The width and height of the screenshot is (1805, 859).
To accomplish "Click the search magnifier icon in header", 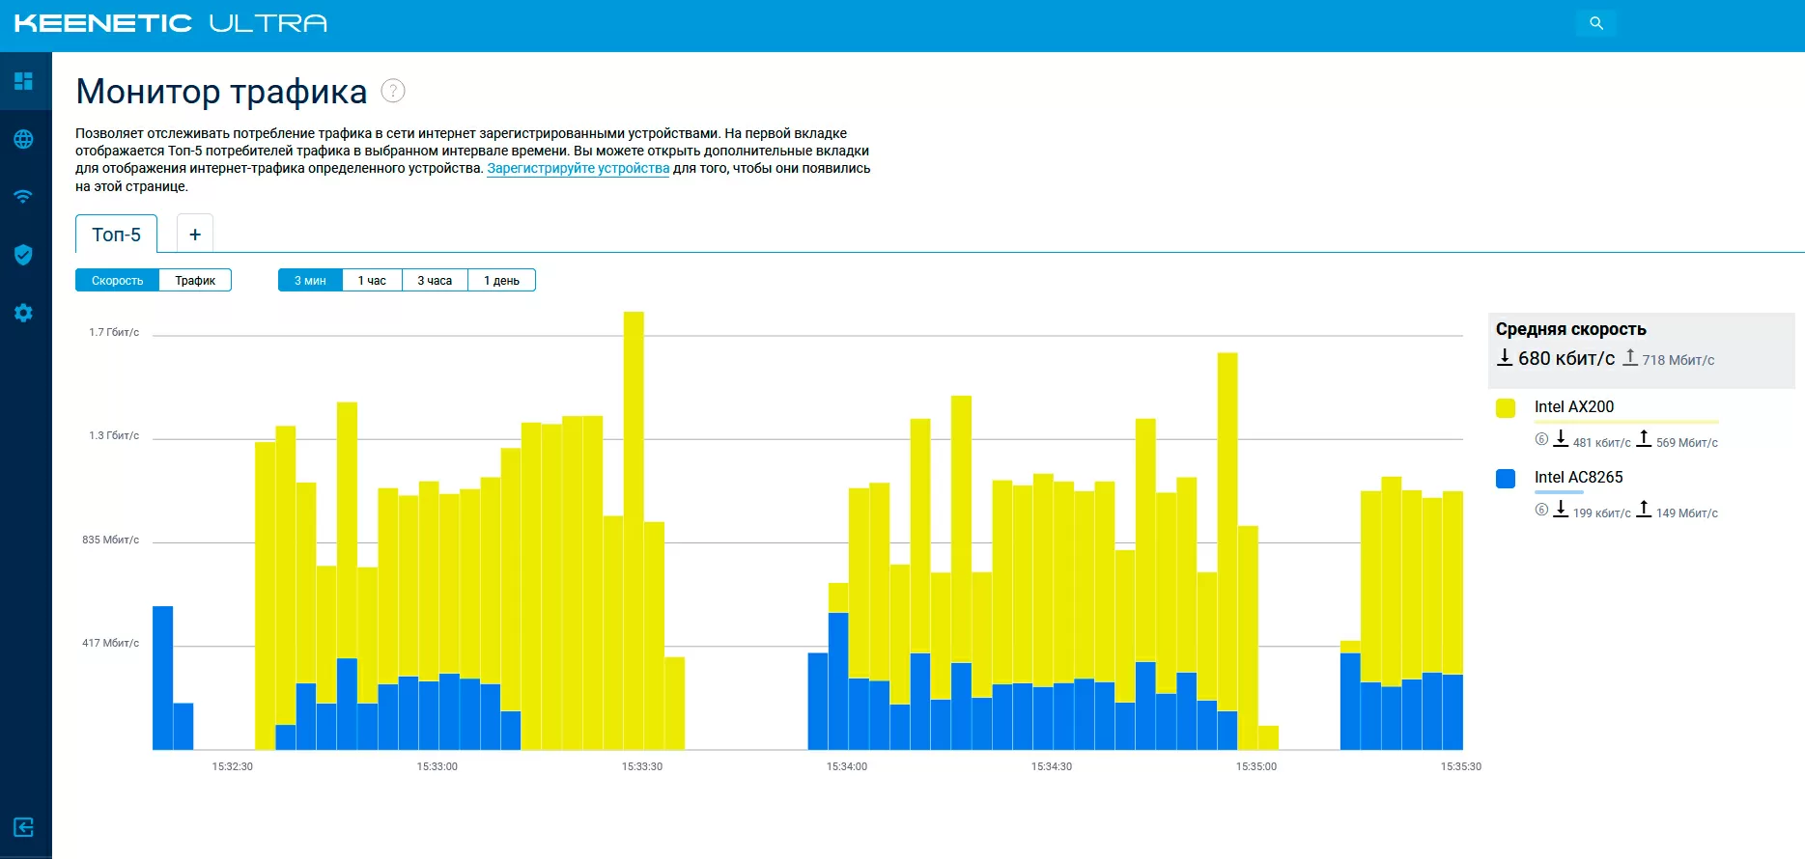I will (1595, 23).
